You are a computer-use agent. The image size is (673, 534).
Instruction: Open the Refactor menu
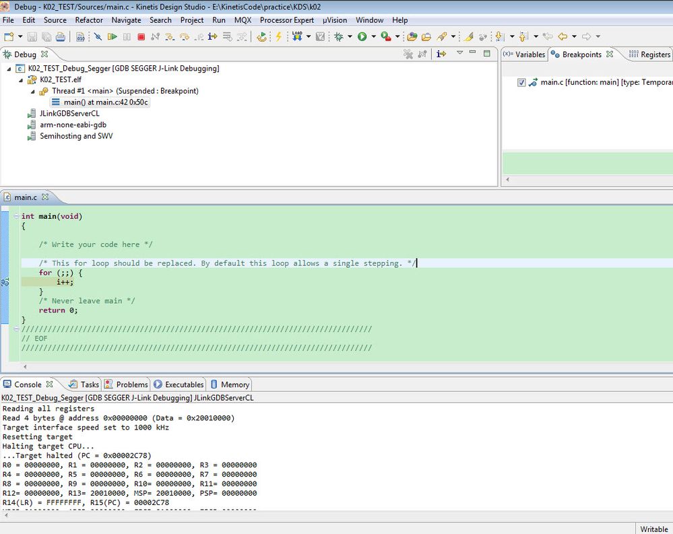pos(89,20)
